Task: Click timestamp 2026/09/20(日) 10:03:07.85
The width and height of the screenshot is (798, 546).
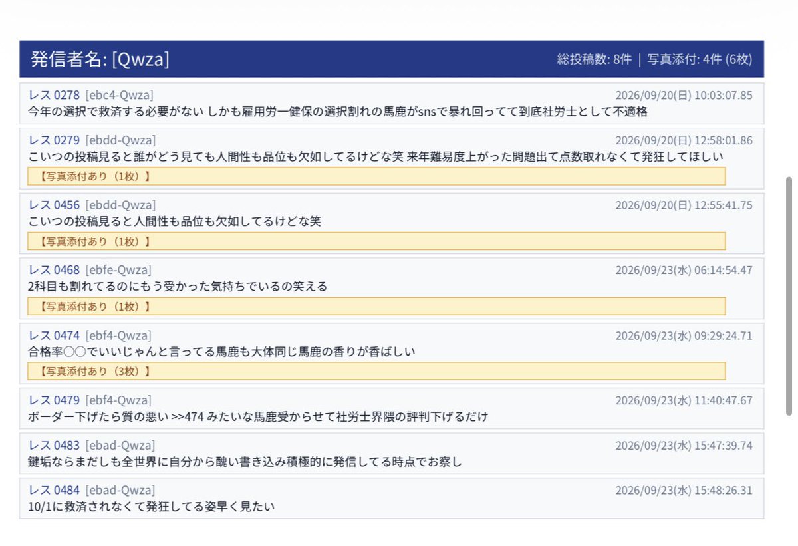Action: (x=684, y=95)
